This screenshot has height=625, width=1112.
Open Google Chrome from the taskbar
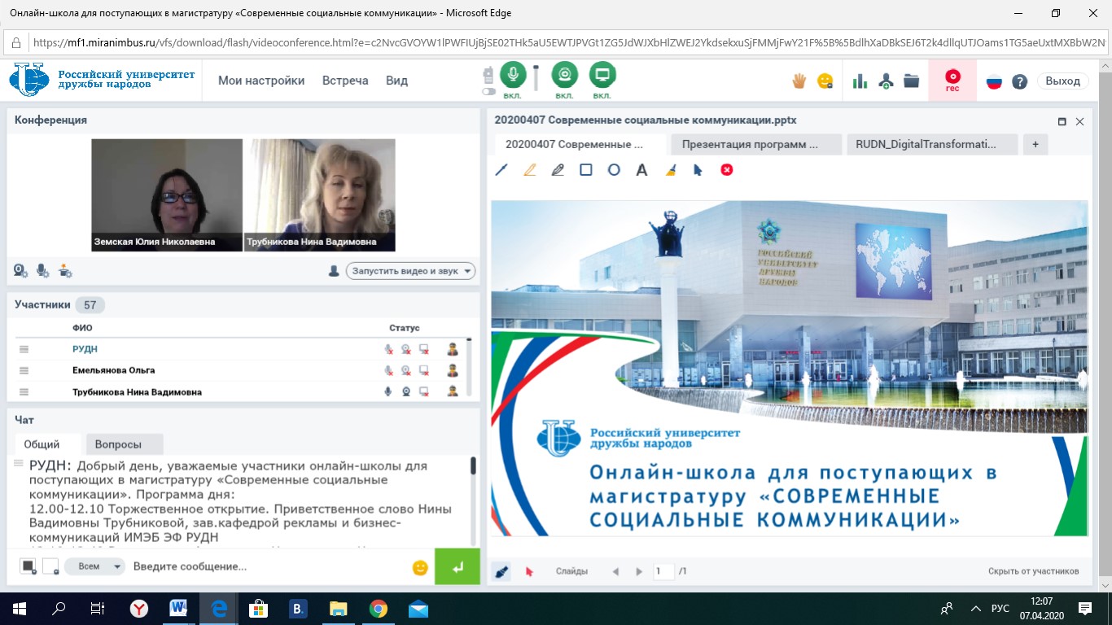pyautogui.click(x=378, y=608)
